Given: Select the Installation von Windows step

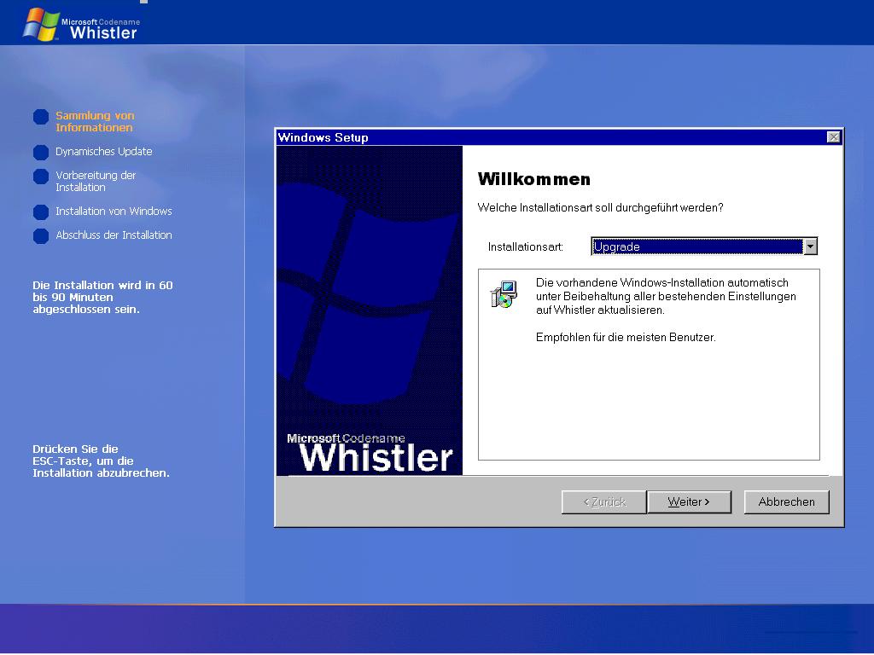Looking at the screenshot, I should point(114,212).
